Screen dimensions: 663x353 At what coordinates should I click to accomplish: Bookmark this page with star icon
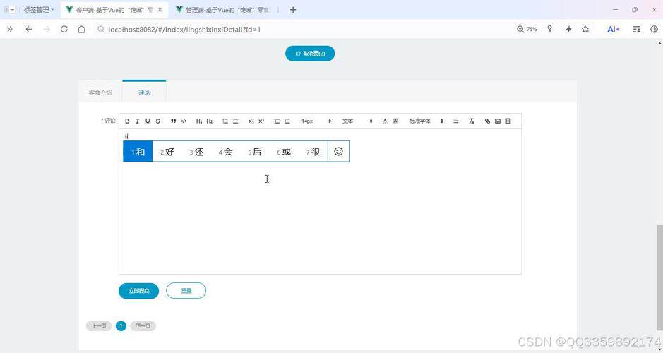[x=585, y=29]
